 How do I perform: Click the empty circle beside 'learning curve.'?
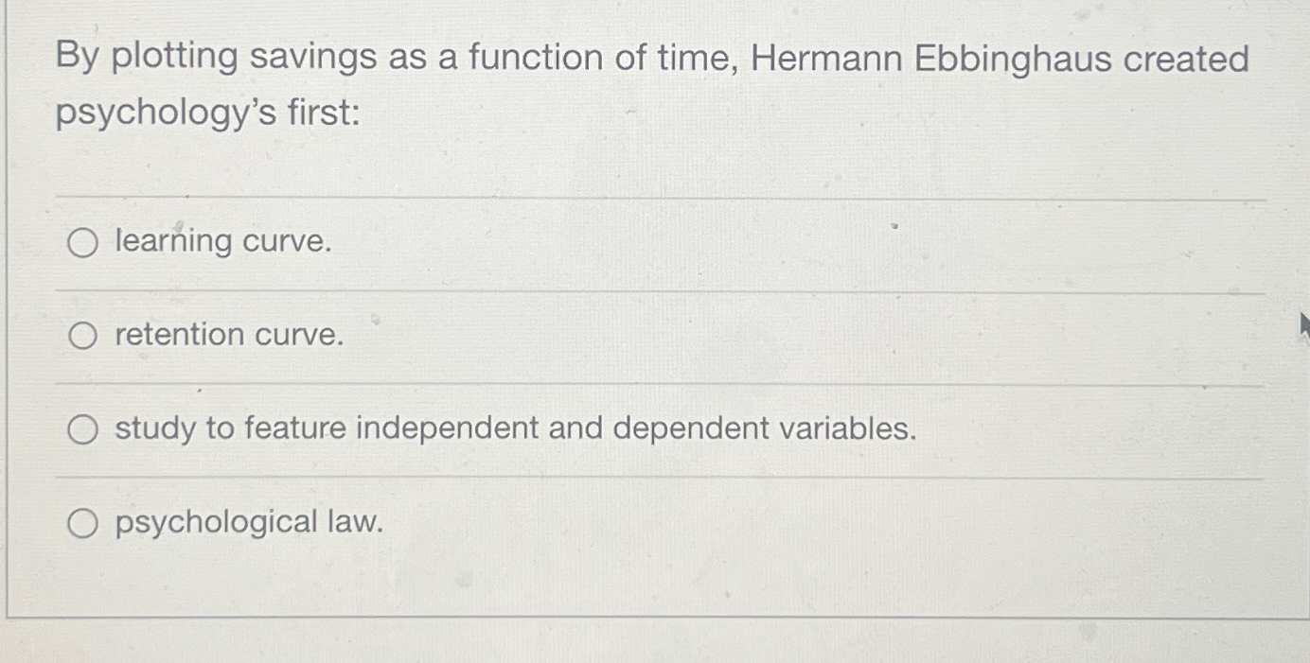[x=83, y=242]
